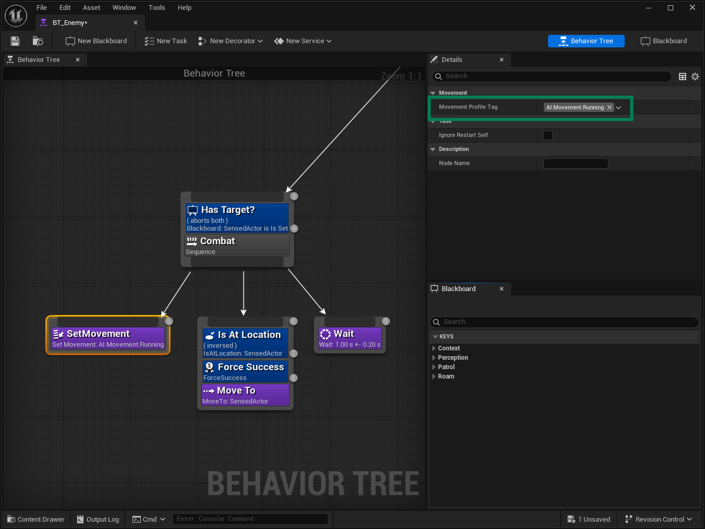The width and height of the screenshot is (705, 529).
Task: Open the New Service dropdown
Action: pos(302,41)
